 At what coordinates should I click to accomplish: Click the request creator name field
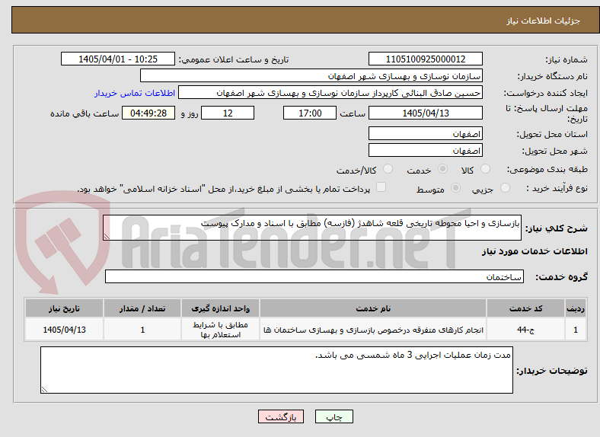[x=330, y=93]
